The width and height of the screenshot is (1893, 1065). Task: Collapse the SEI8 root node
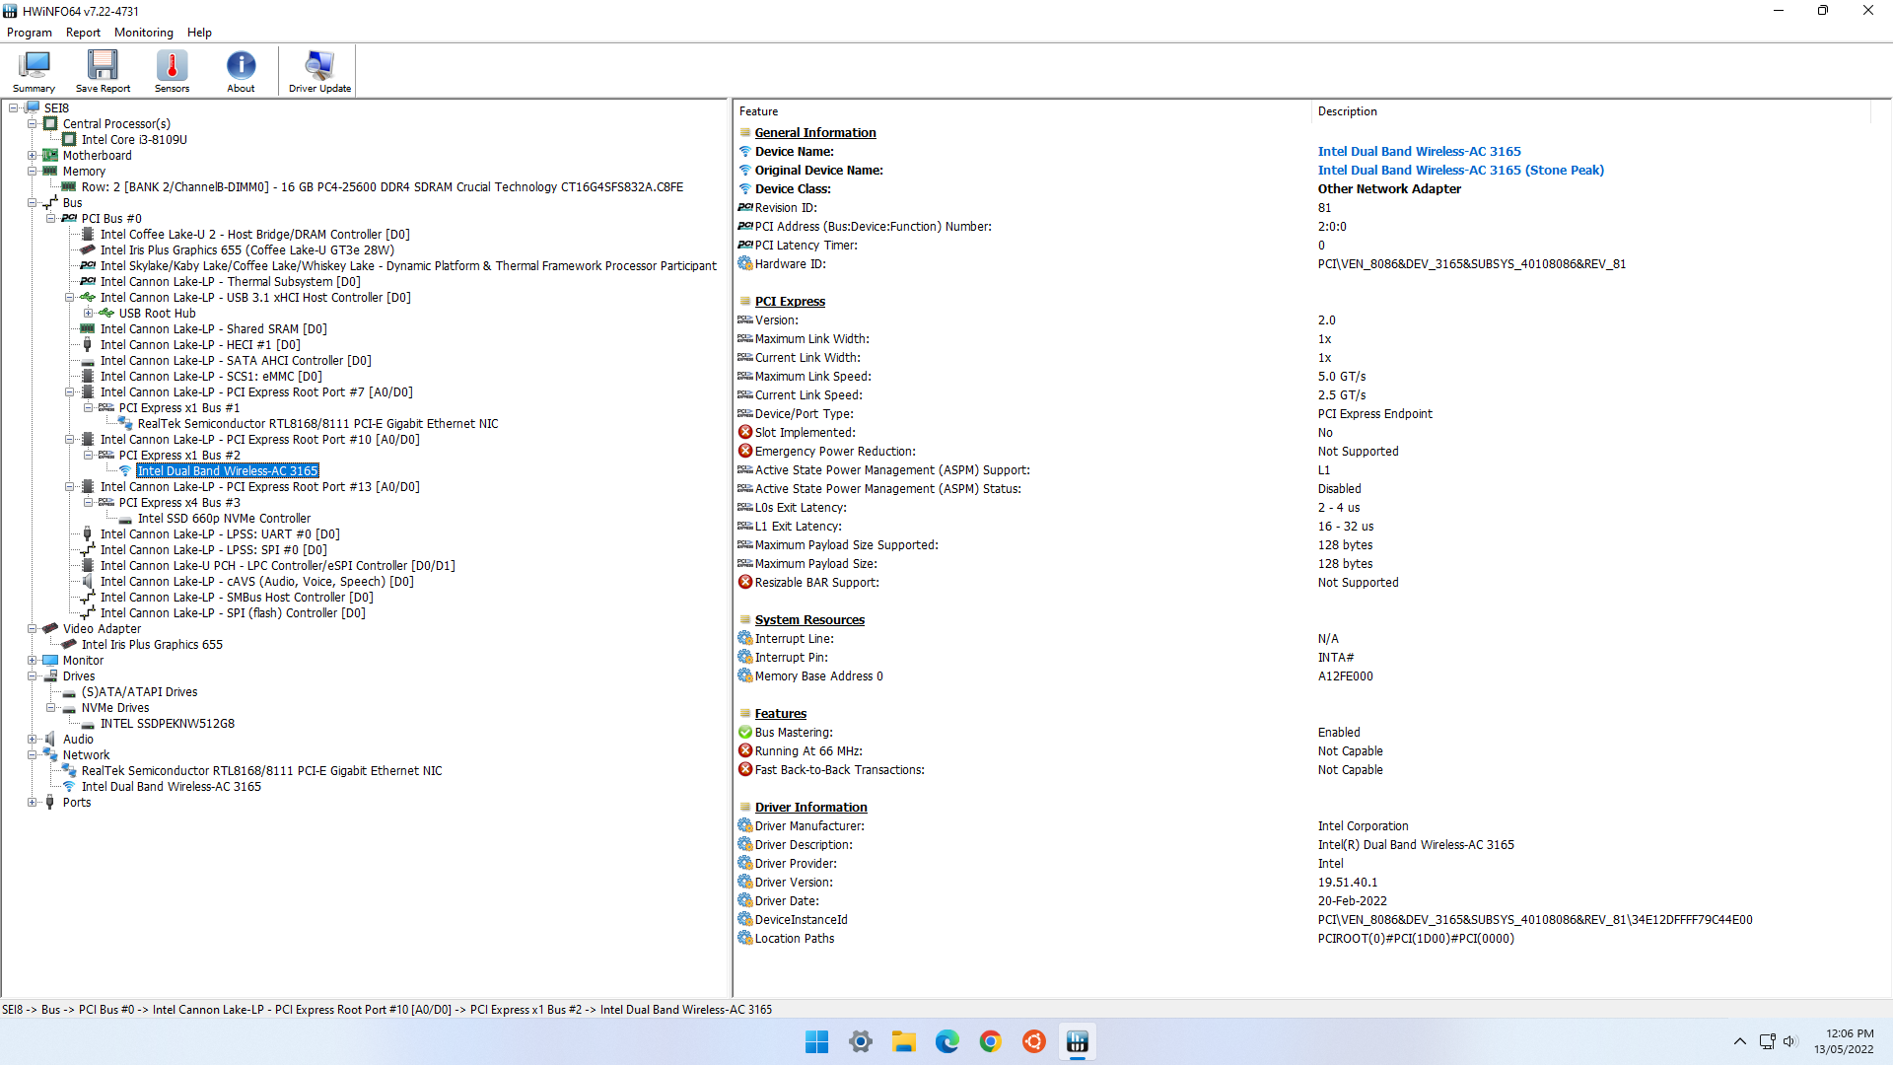pyautogui.click(x=14, y=108)
